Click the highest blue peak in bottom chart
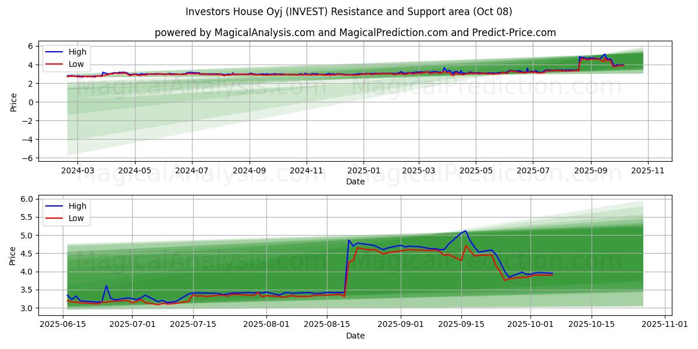This screenshot has width=698, height=349. tap(465, 231)
